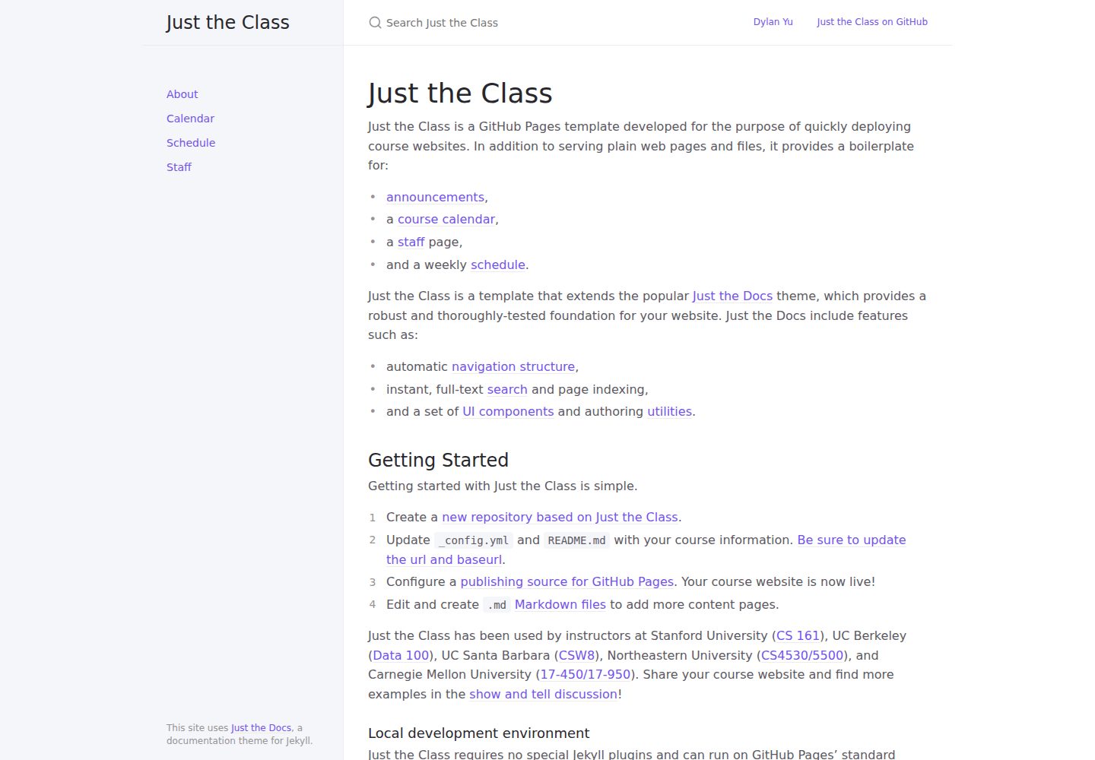Open the course calendar link
Screen dimensions: 1095x760
pyautogui.click(x=446, y=219)
